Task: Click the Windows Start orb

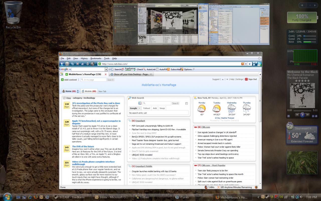Action: point(8,197)
